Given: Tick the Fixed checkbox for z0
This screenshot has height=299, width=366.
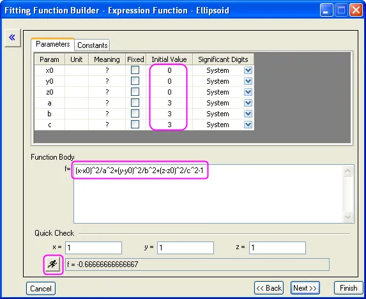Looking at the screenshot, I should click(x=135, y=92).
